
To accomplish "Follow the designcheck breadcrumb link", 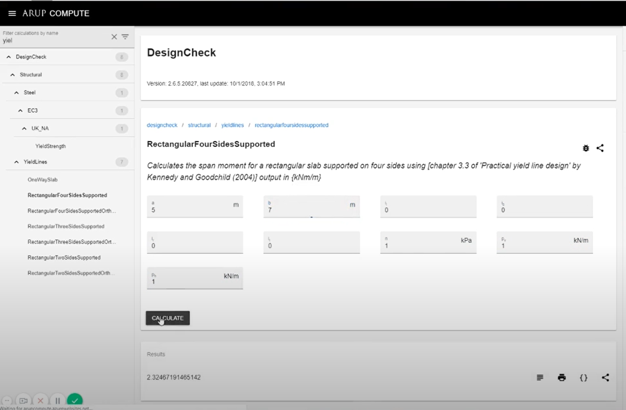I will (x=162, y=125).
